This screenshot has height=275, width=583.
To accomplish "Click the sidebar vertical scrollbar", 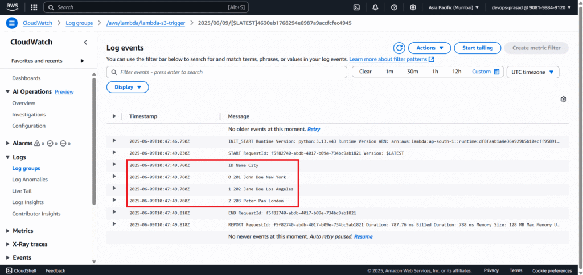I will point(94,141).
